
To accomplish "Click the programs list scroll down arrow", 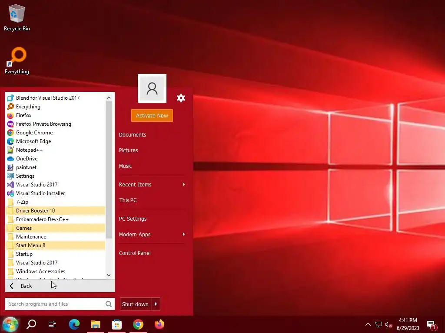I will coord(109,275).
